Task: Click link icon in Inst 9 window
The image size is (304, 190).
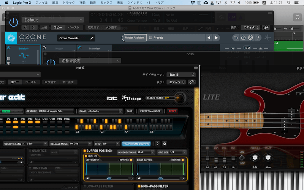Action: [192, 82]
